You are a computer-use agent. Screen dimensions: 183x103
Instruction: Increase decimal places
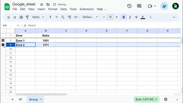pyautogui.click(x=69, y=17)
